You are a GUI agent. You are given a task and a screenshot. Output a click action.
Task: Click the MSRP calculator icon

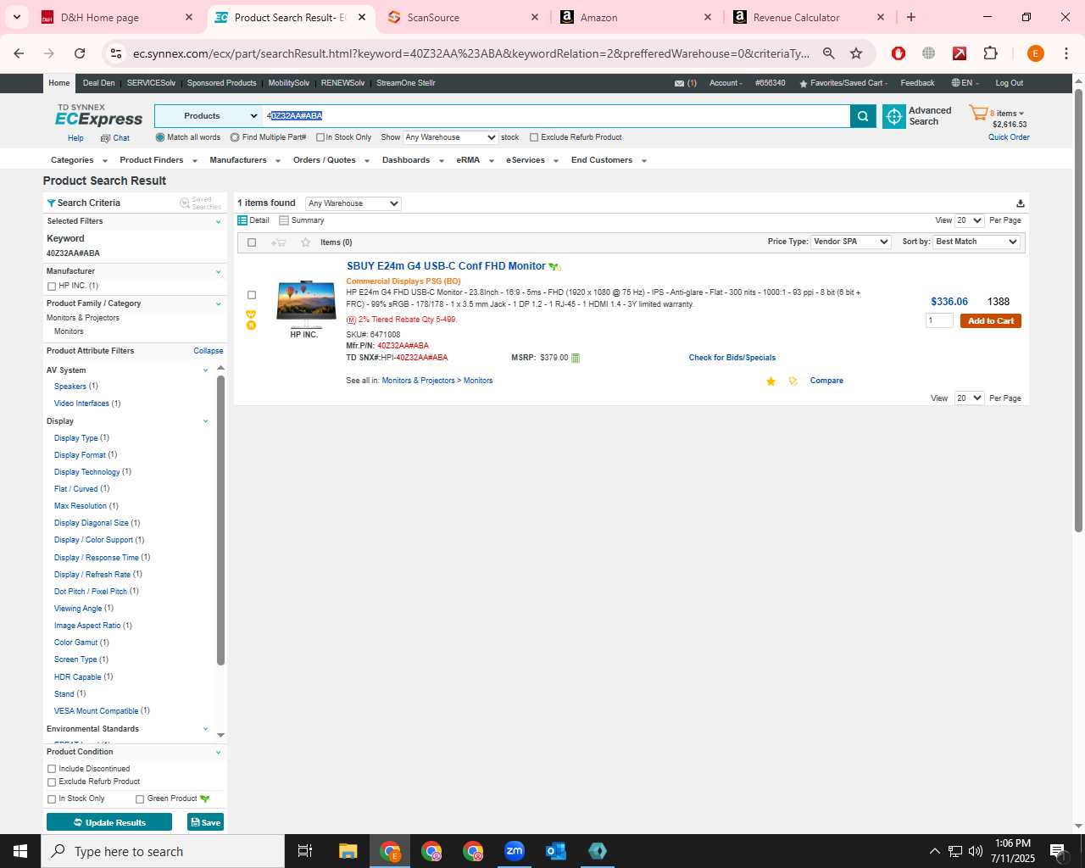click(576, 358)
